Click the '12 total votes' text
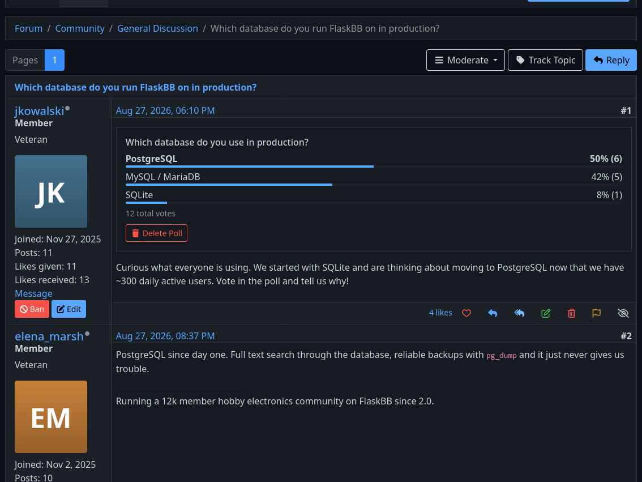The height and width of the screenshot is (482, 642). pyautogui.click(x=150, y=214)
